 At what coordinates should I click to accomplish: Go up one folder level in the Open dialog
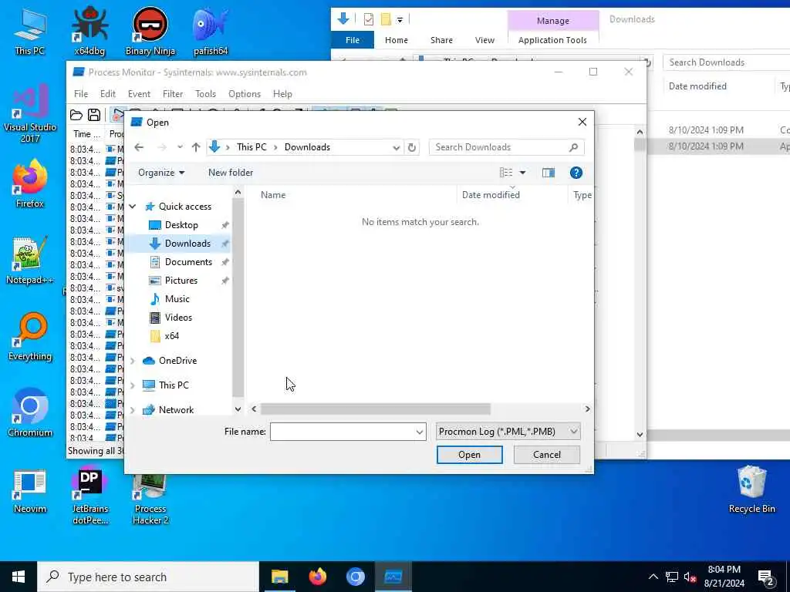pos(196,147)
